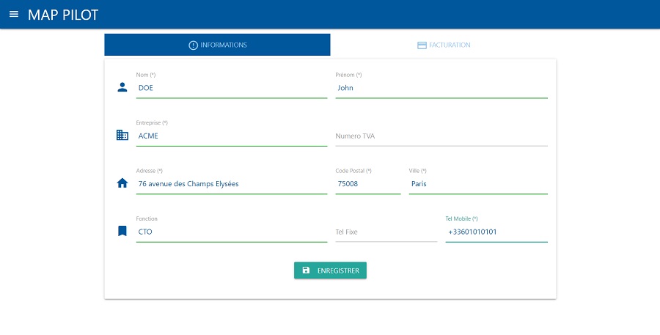This screenshot has width=660, height=335.
Task: Edit the Adresse field
Action: (x=231, y=184)
